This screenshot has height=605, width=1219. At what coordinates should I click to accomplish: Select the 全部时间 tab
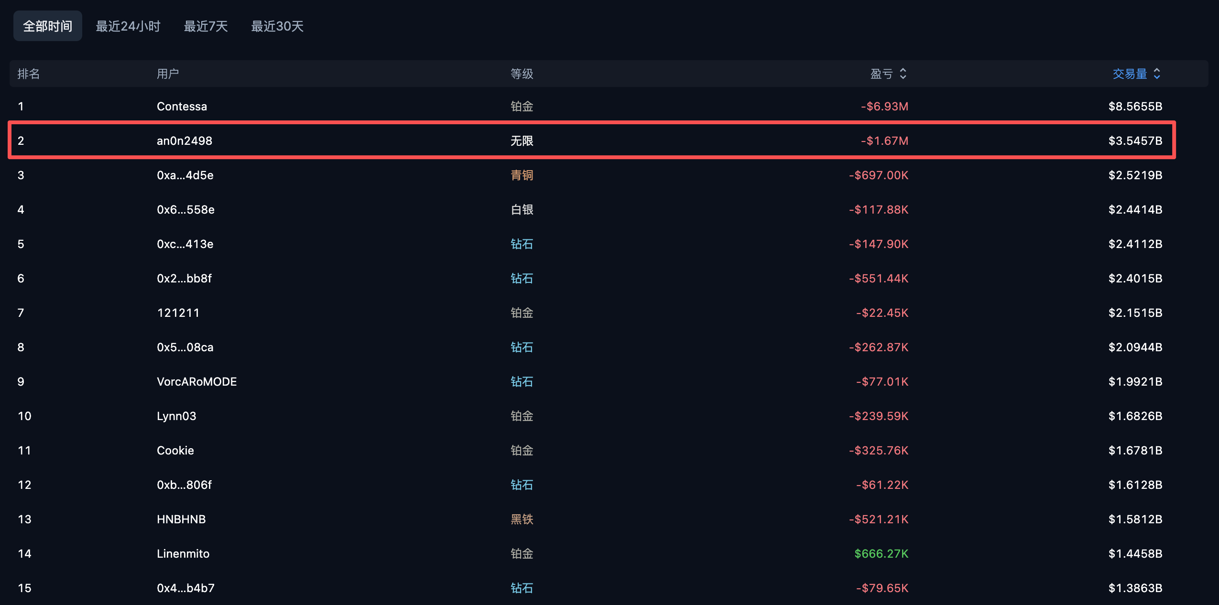click(48, 26)
